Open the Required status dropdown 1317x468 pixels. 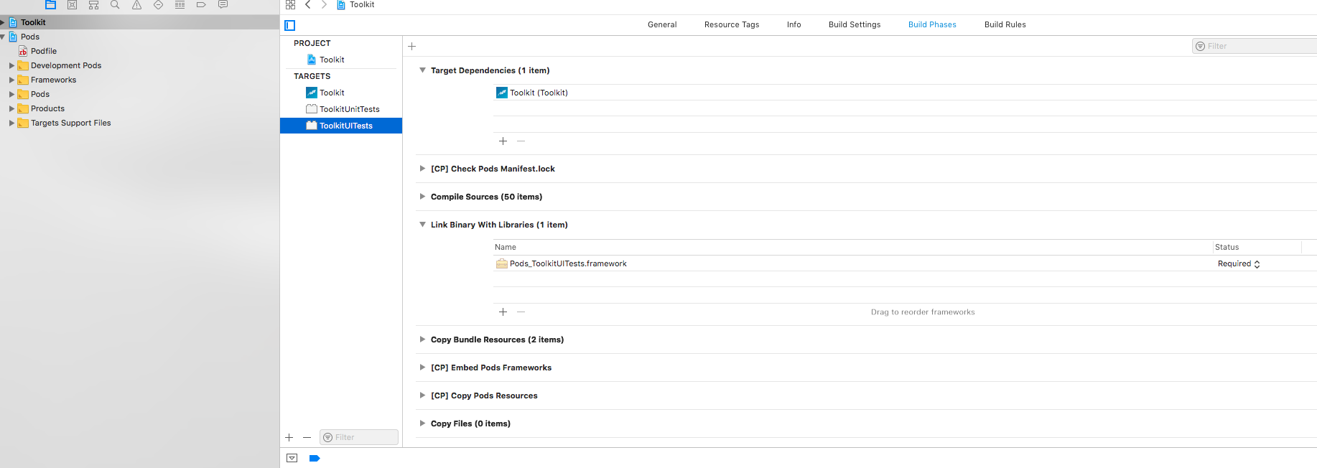(1239, 263)
